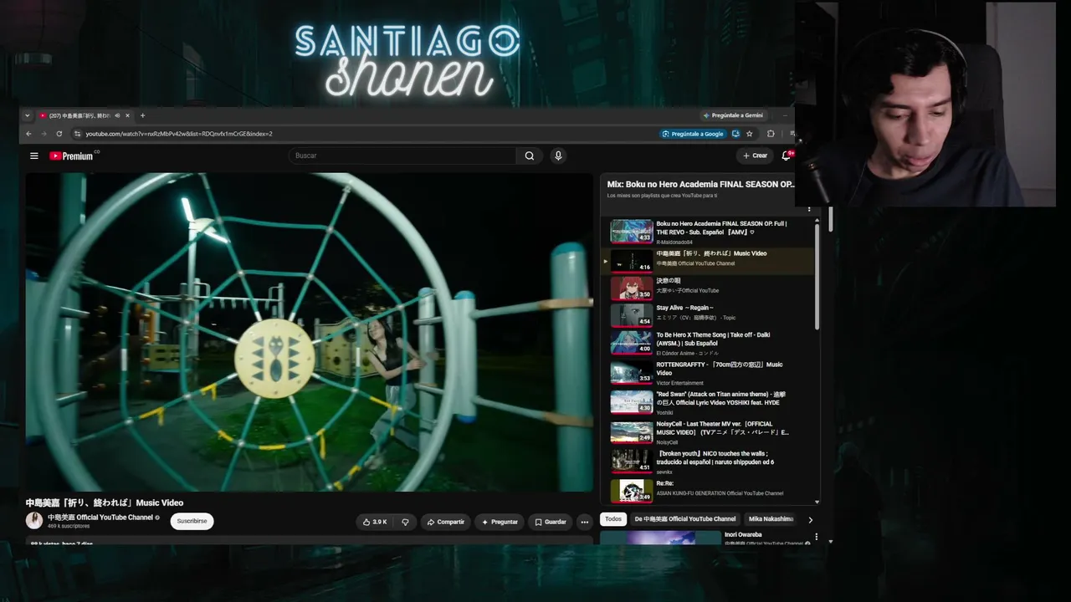Click the Crear button
The height and width of the screenshot is (602, 1071).
pos(755,156)
